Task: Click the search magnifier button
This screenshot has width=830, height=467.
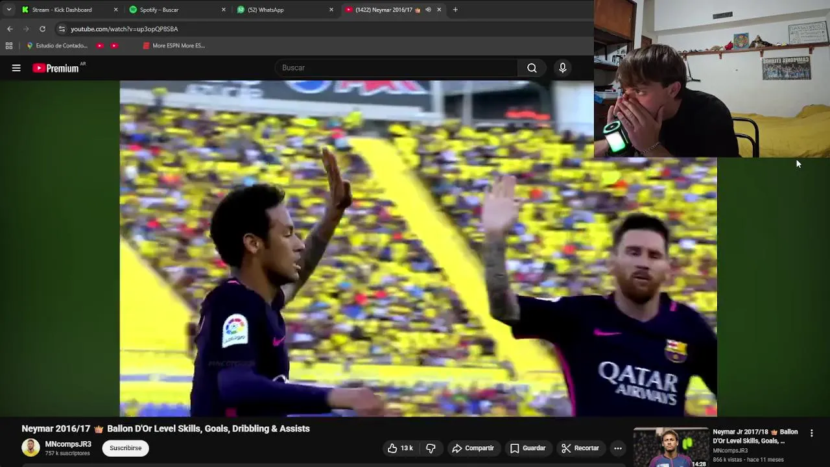Action: (532, 67)
